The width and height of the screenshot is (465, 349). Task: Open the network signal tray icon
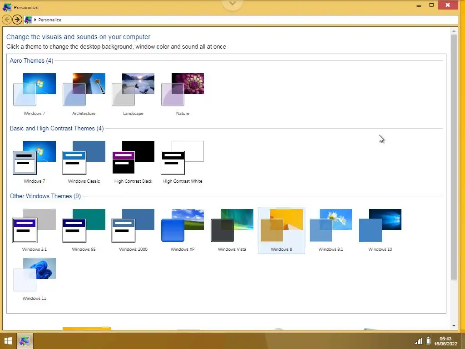tap(418, 341)
